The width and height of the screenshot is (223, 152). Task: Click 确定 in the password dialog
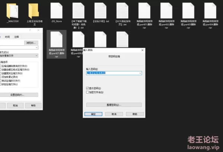pos(93,114)
